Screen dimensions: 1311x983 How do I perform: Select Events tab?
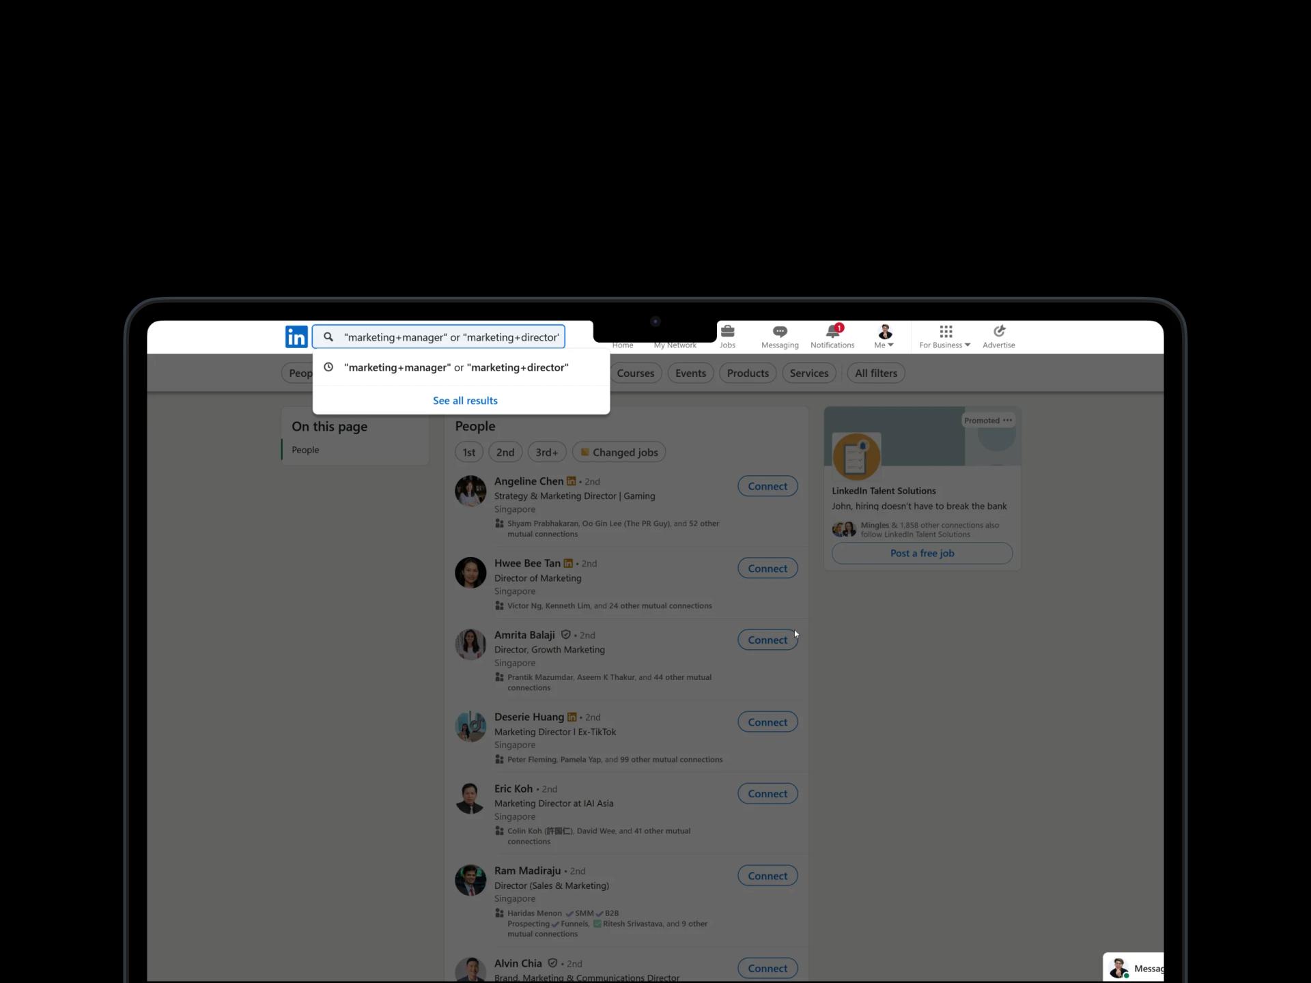coord(690,372)
